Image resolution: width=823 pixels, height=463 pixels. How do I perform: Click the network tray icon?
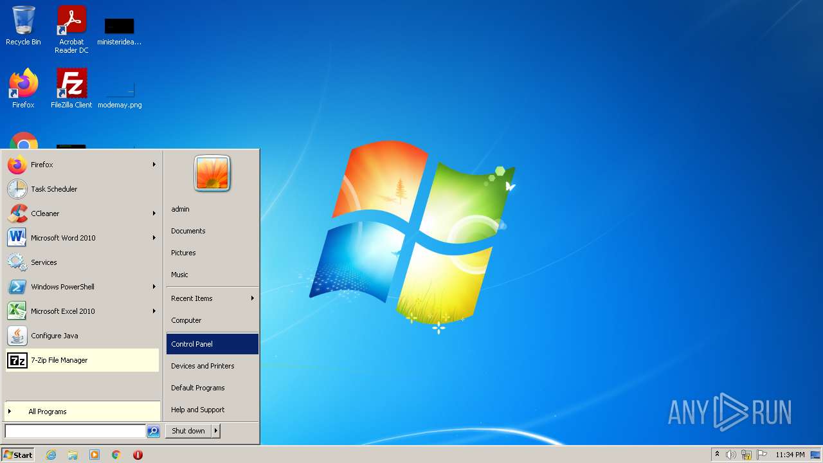click(x=746, y=455)
